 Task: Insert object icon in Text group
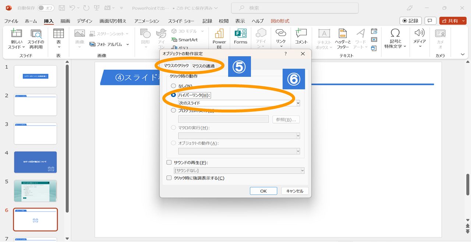point(374,48)
